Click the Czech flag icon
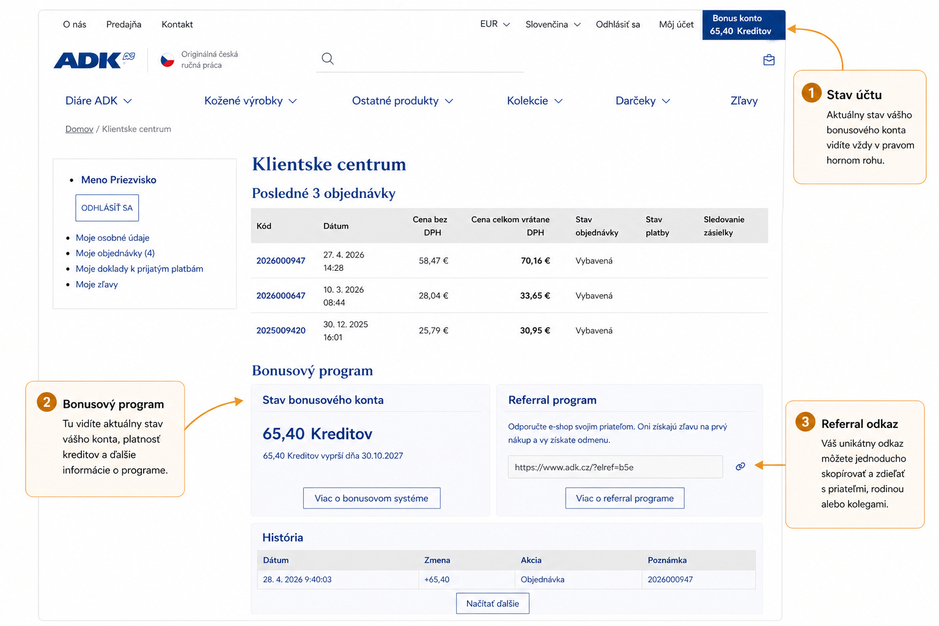Screen dimensions: 939x626 (168, 60)
